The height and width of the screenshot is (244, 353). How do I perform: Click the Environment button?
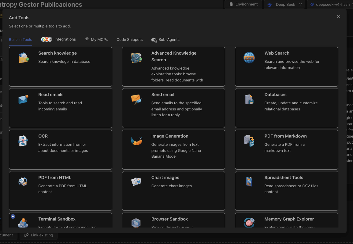coord(243,4)
